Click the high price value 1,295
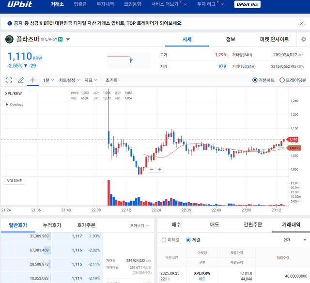Viewport: 310px width, 283px height. 220,55
